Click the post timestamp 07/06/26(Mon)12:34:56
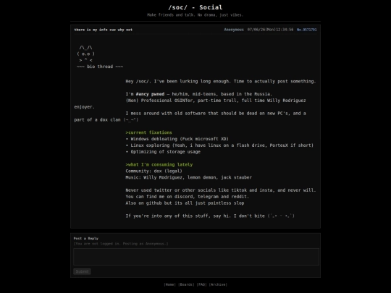391x293 pixels. [x=270, y=30]
